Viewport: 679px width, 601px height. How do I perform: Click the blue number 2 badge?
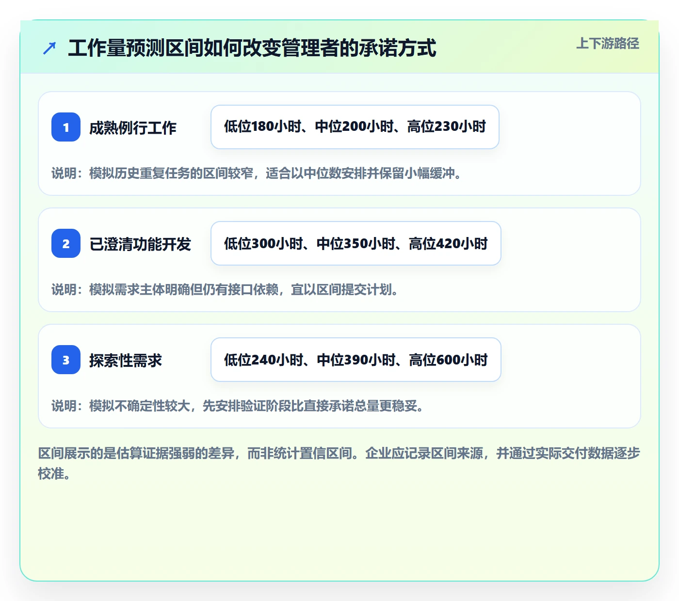pos(66,243)
